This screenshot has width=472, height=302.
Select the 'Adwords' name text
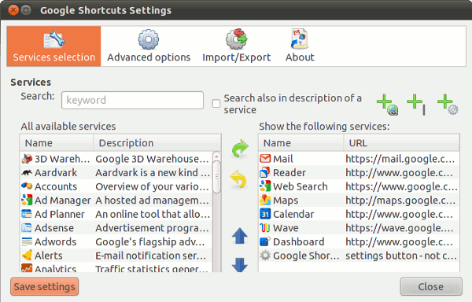(x=55, y=242)
